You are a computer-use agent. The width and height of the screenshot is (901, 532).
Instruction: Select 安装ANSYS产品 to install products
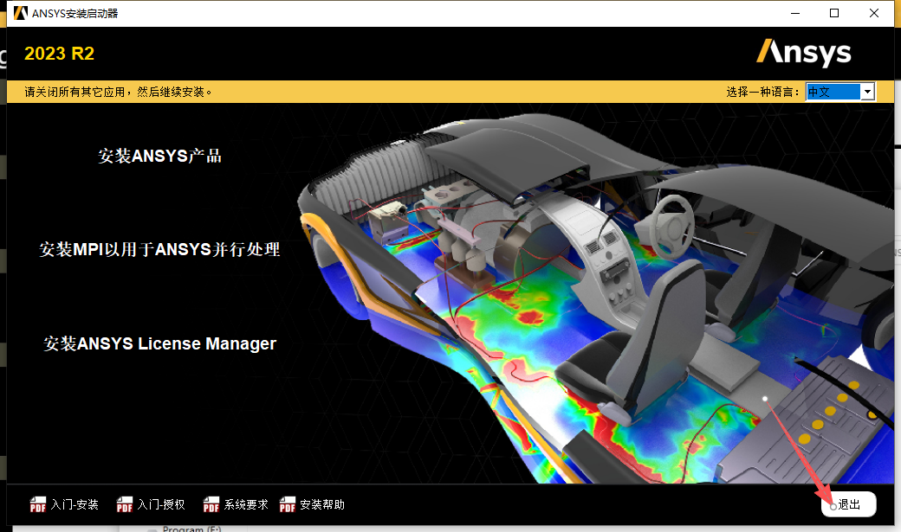click(160, 156)
